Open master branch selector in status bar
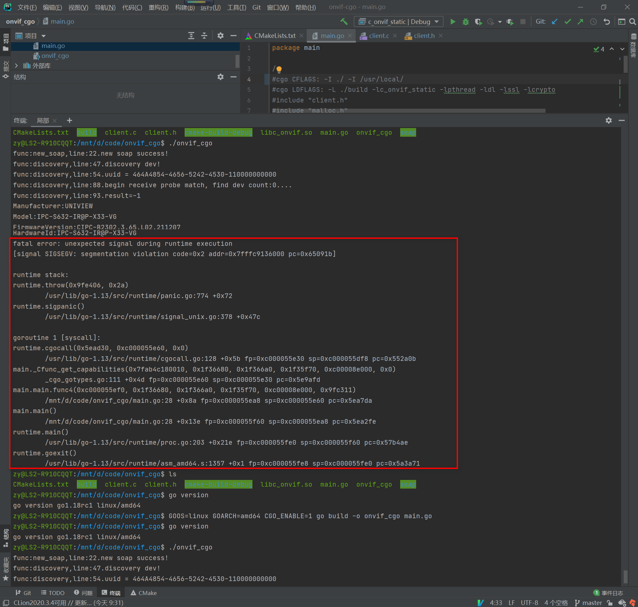Screen dimensions: 638x607 coord(588,603)
